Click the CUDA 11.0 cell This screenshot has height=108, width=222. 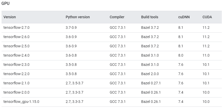[x=206, y=55]
